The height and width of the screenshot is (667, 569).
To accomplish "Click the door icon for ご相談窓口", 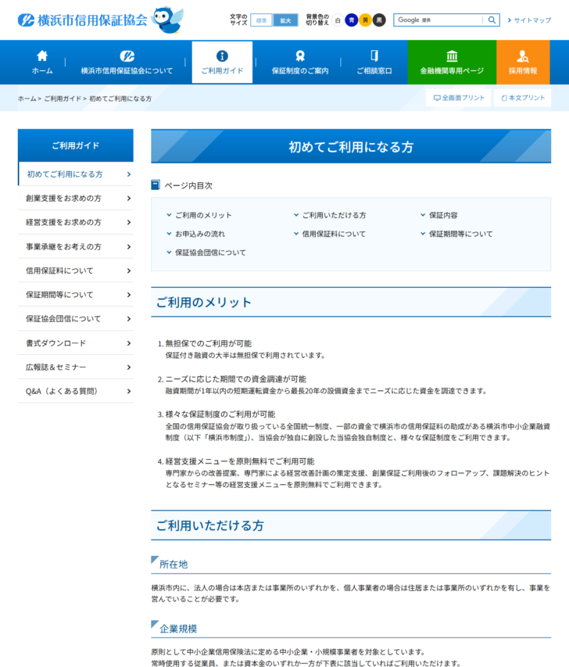I will pos(374,56).
